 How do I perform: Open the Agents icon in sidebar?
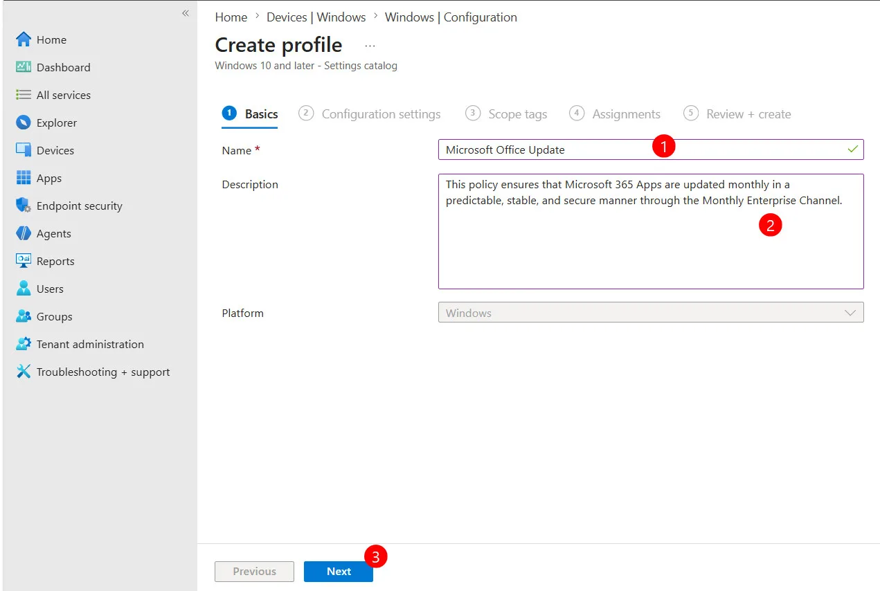click(24, 233)
